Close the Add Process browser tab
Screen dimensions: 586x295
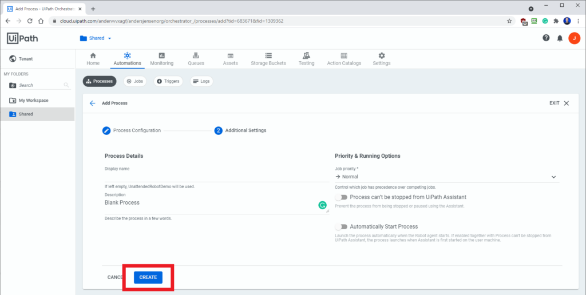point(81,9)
